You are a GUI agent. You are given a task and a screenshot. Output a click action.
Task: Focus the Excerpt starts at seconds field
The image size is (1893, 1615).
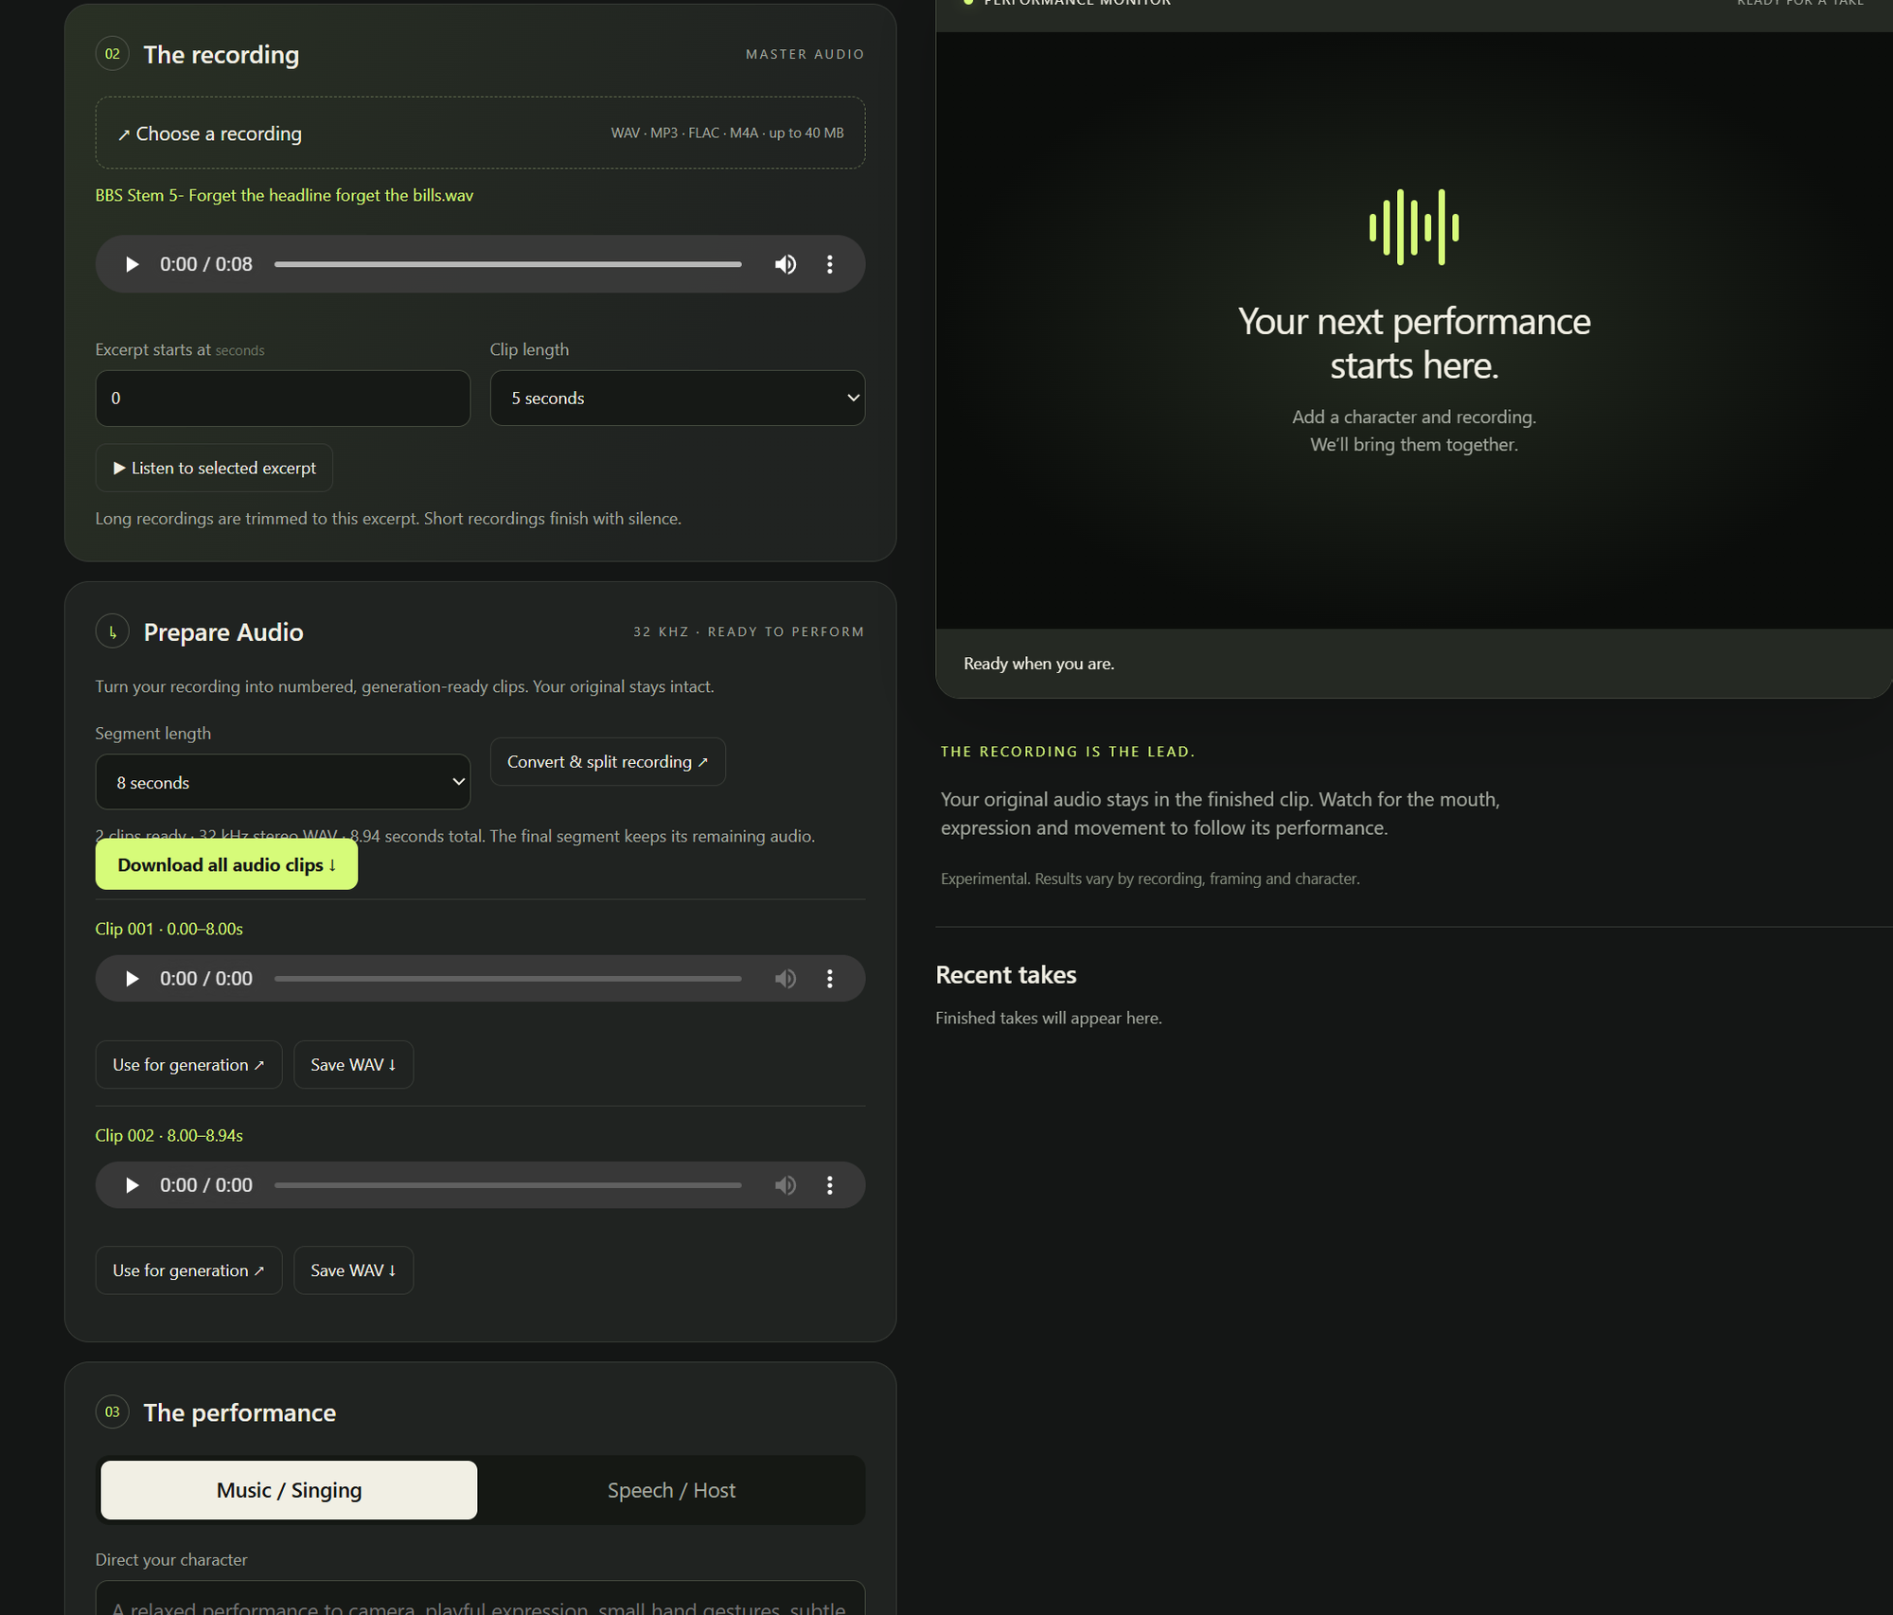pos(283,398)
